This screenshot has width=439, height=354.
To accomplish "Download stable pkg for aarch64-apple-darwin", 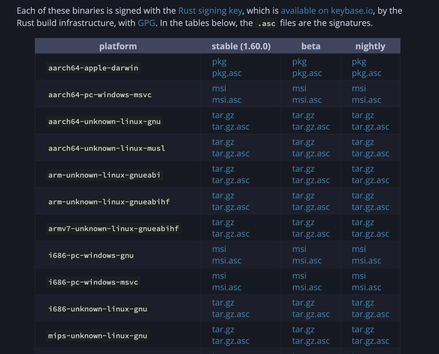I will click(219, 62).
